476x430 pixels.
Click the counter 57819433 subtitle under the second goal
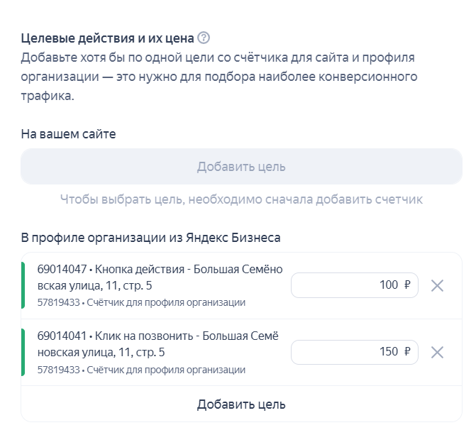coord(141,370)
